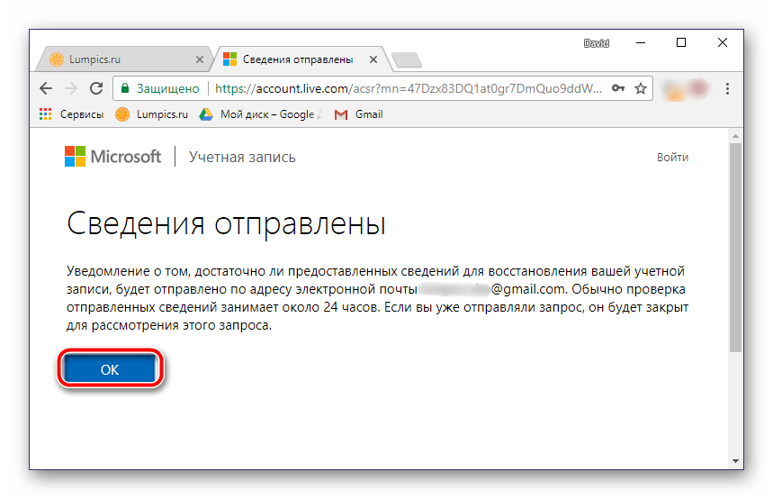Viewport: 773px width, 499px height.
Task: Click the browser back arrow
Action: pos(46,89)
